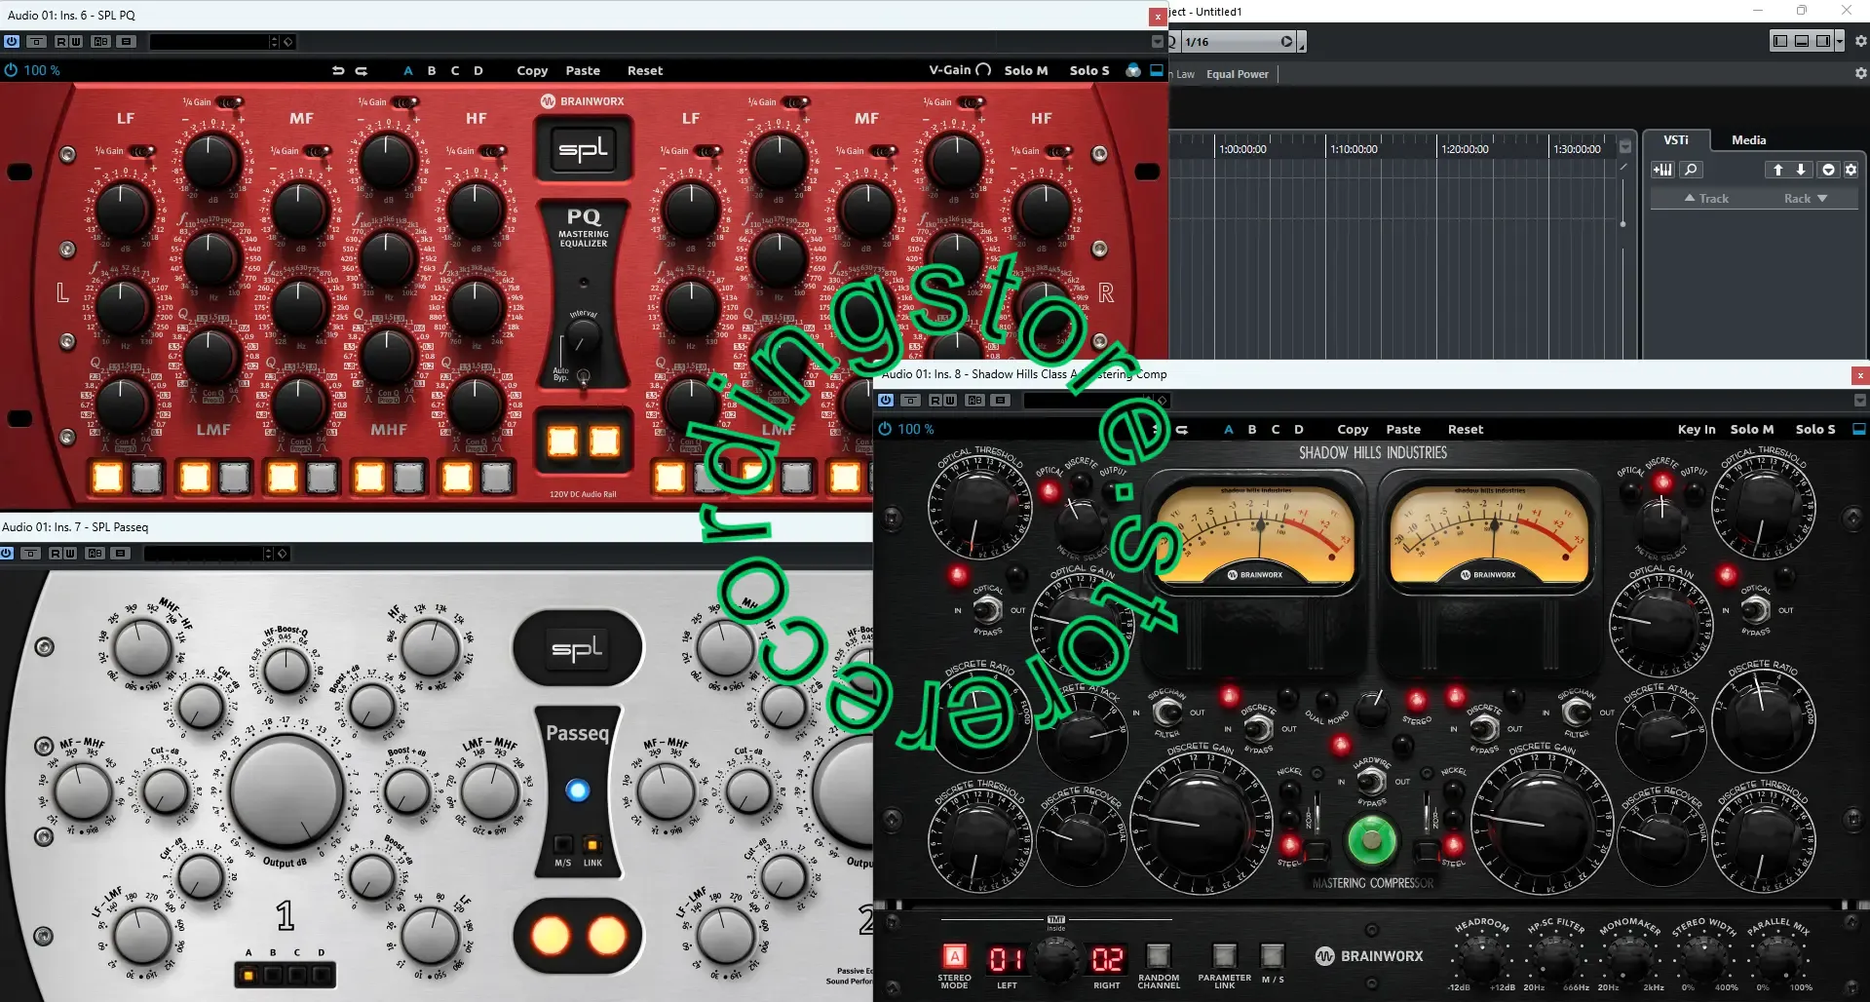
Task: Select setting slot A in Shadow Hills toolbar
Action: pyautogui.click(x=1229, y=429)
